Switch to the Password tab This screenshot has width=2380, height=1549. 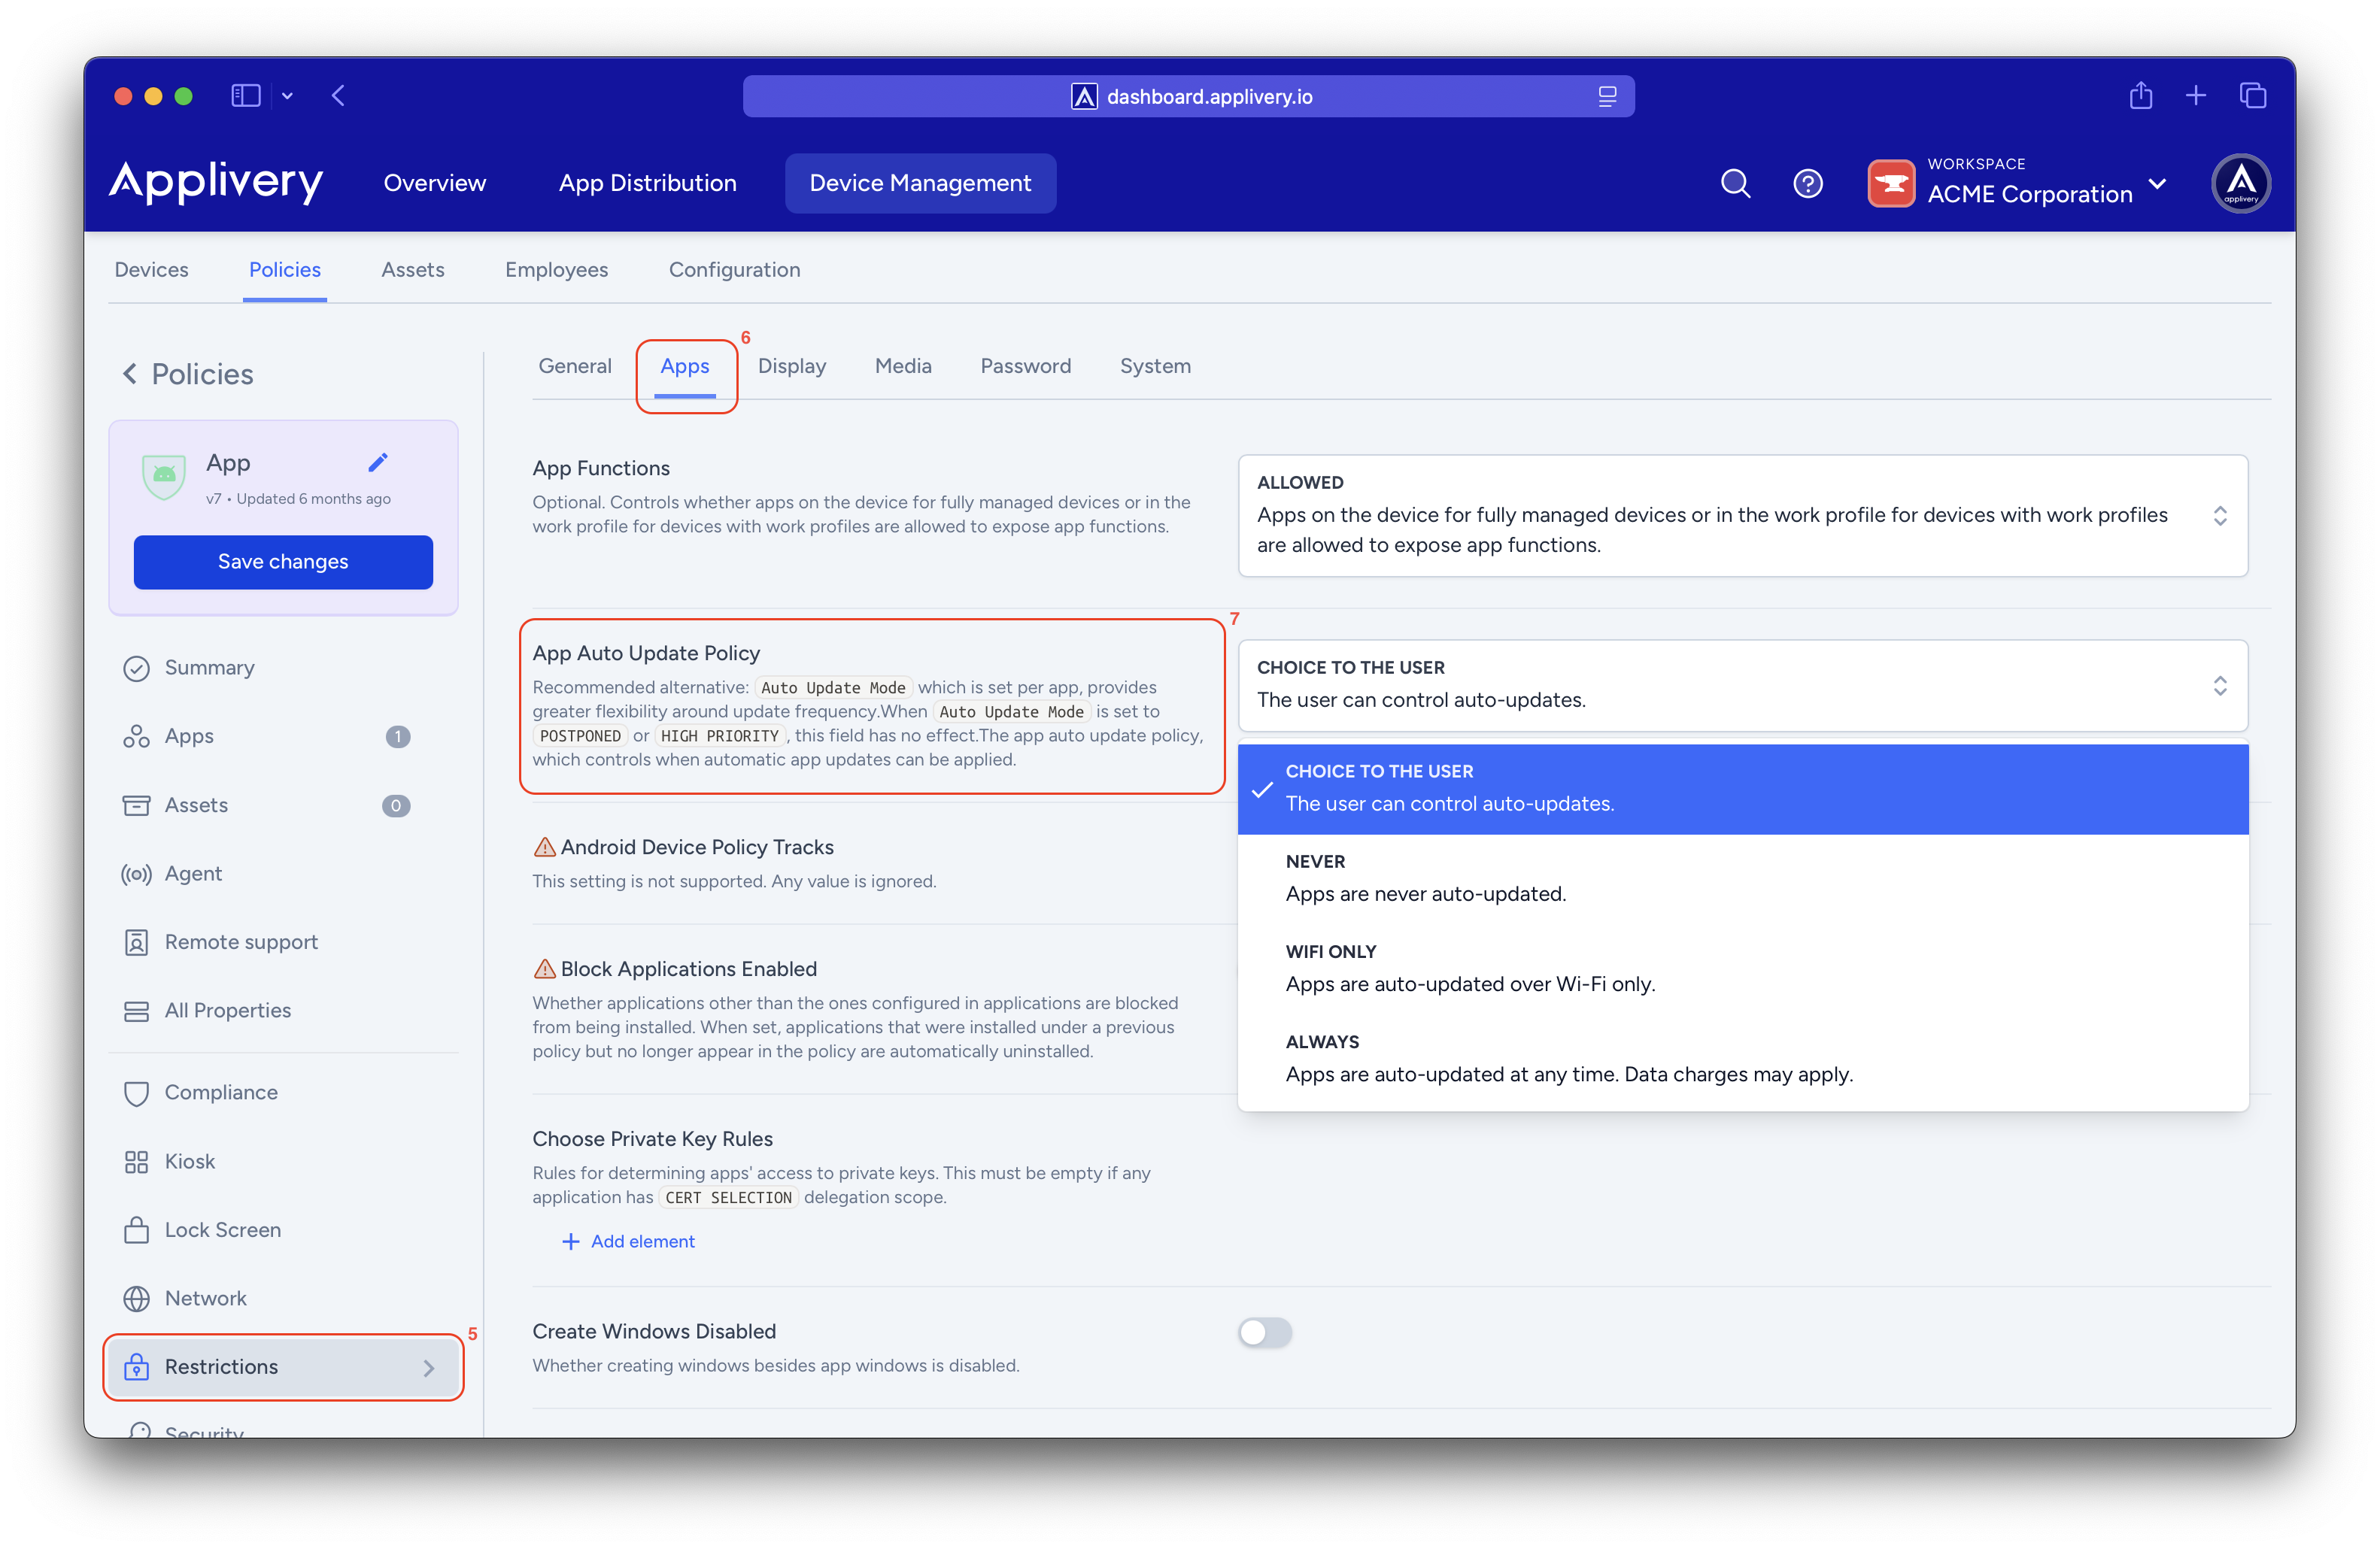click(x=1025, y=367)
